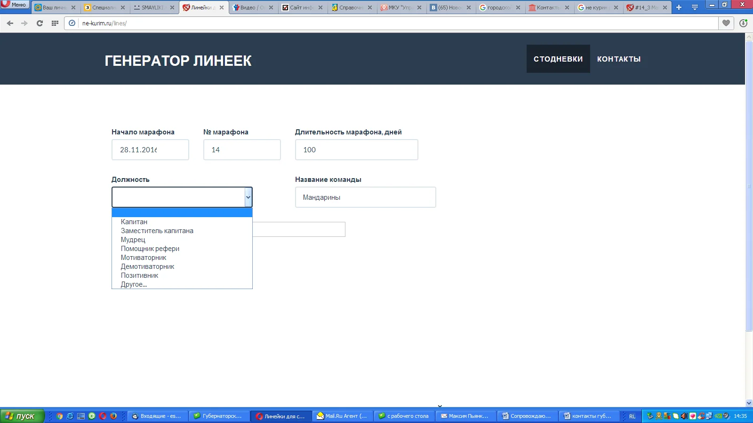Open the downloads arrow icon in toolbar
This screenshot has height=423, width=753.
coord(744,23)
